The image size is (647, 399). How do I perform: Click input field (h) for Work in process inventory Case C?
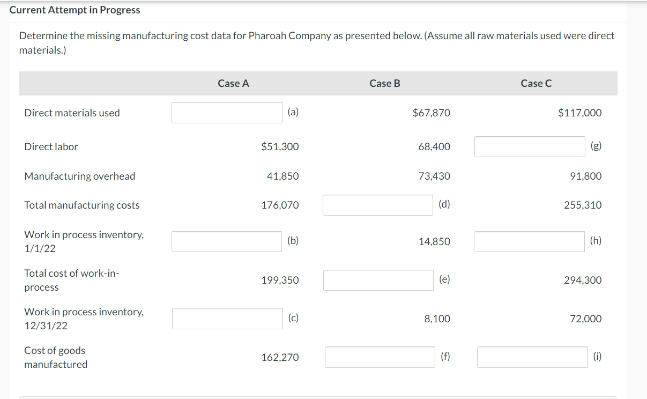(x=529, y=241)
